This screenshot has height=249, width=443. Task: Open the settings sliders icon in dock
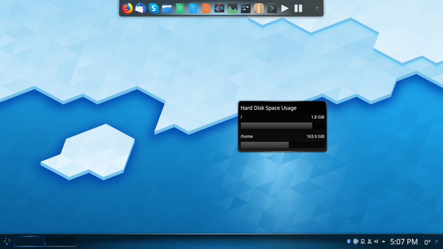coord(246,8)
